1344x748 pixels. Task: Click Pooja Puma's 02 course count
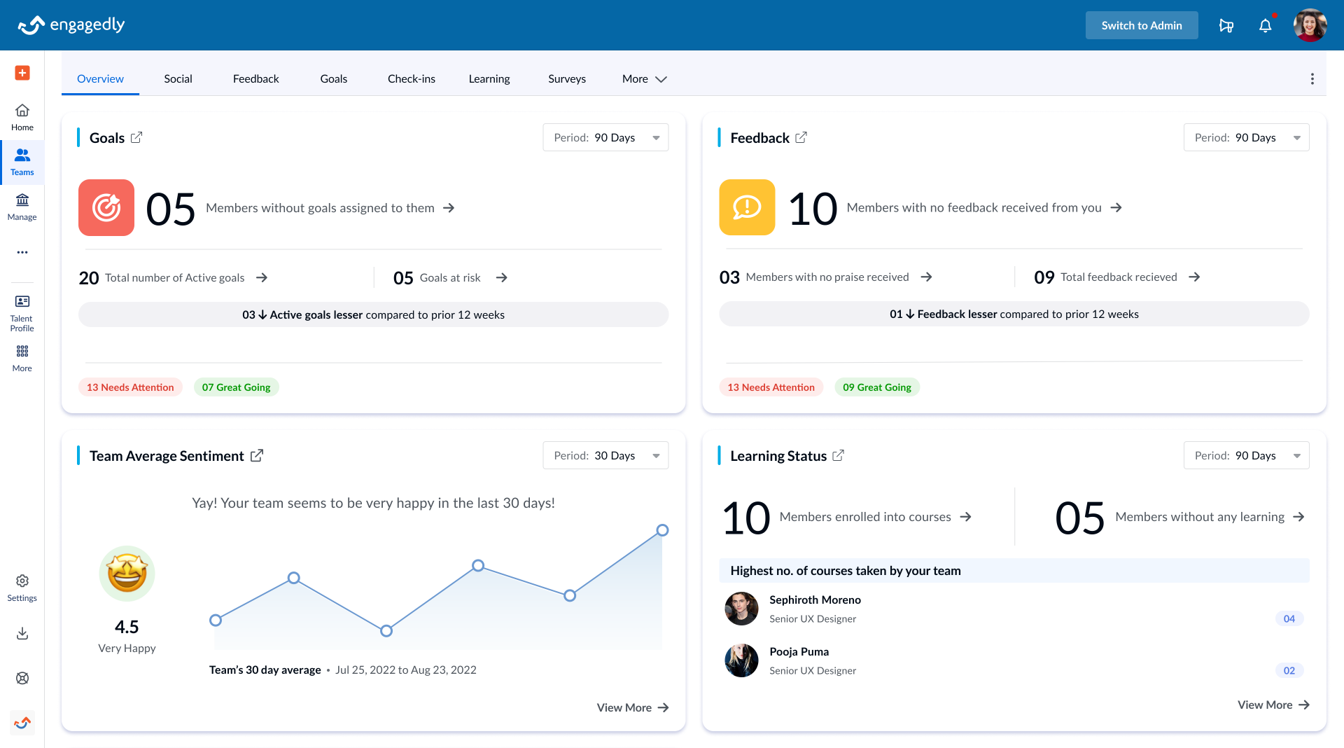point(1289,670)
